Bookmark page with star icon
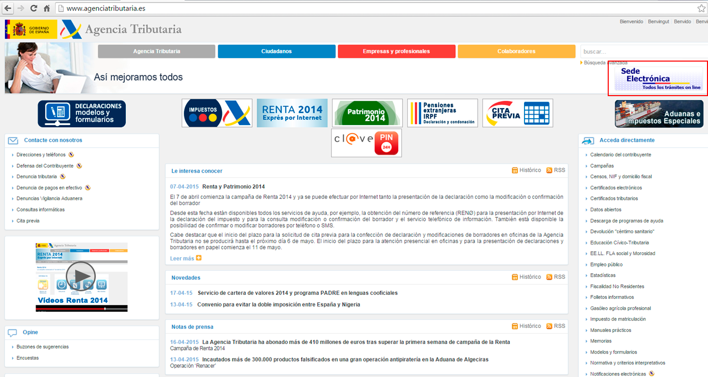The image size is (708, 377). (x=701, y=9)
